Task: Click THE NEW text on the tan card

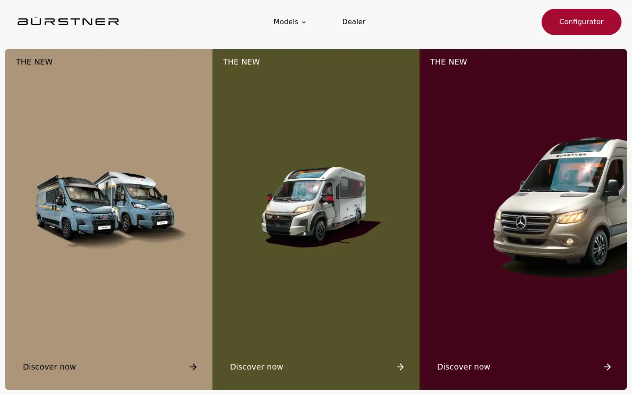Action: (x=34, y=62)
